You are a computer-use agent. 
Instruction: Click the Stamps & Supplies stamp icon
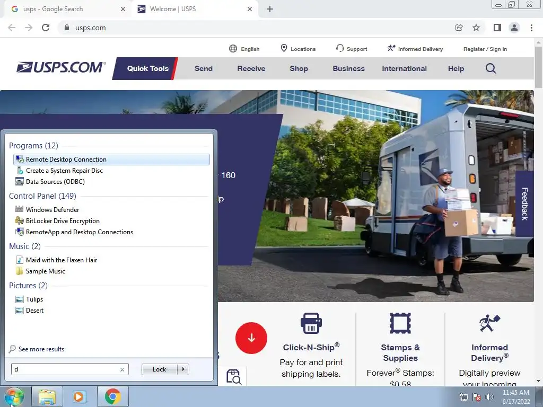click(x=400, y=323)
